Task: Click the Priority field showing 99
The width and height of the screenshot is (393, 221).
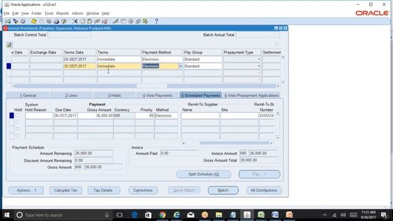Action: pyautogui.click(x=144, y=115)
